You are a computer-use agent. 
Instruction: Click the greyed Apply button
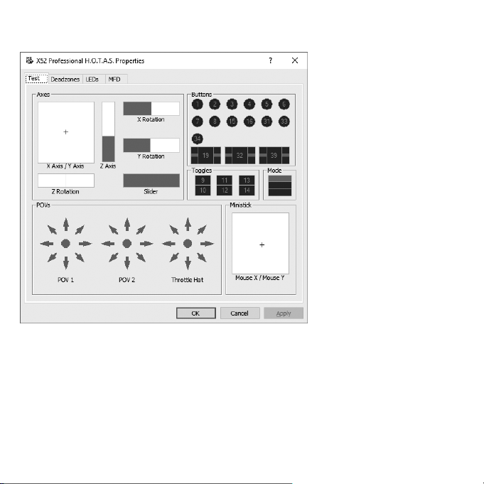284,313
